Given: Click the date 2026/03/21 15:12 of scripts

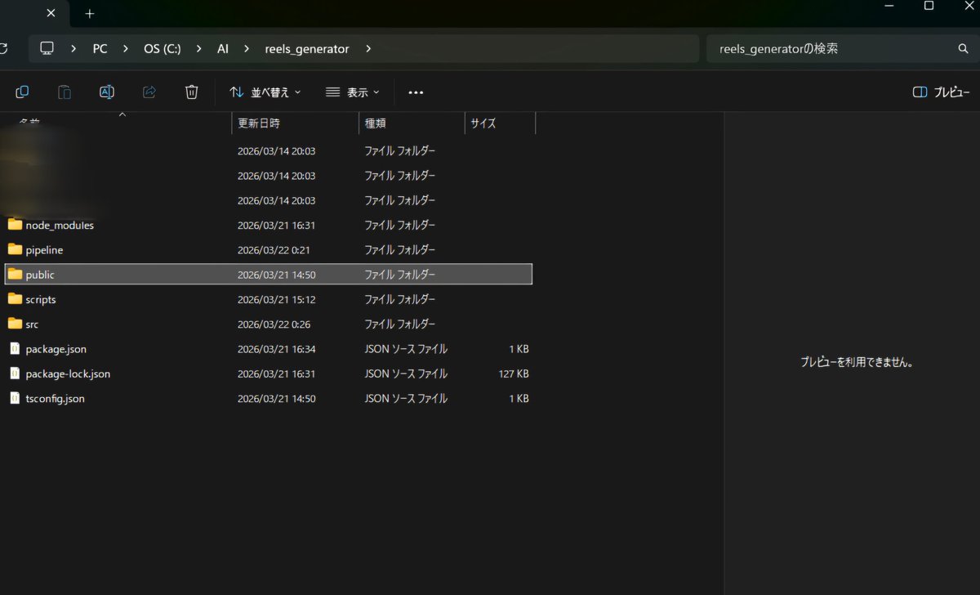Looking at the screenshot, I should pyautogui.click(x=276, y=299).
